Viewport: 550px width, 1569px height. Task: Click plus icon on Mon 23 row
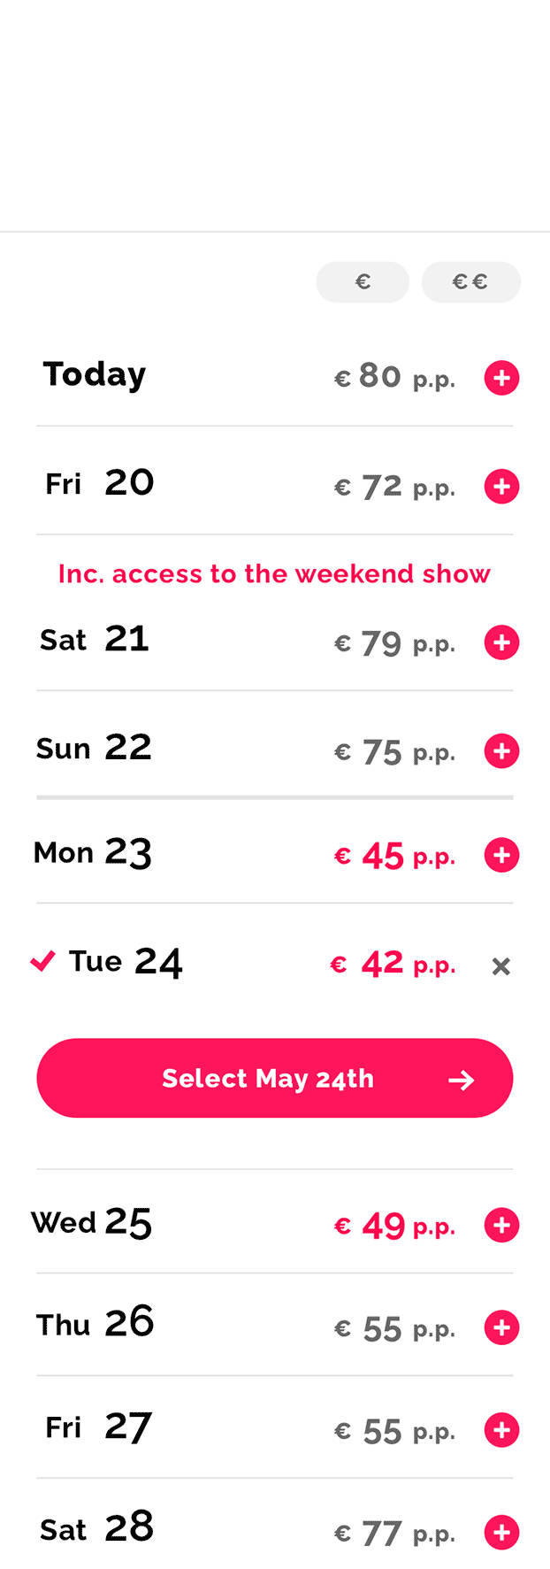coord(501,856)
